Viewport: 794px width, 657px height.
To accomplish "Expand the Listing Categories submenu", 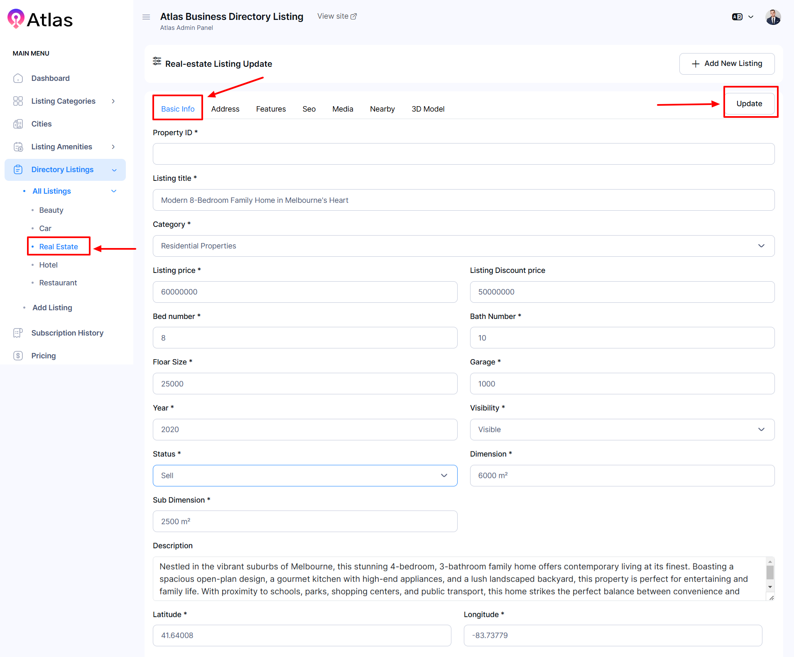I will point(113,101).
